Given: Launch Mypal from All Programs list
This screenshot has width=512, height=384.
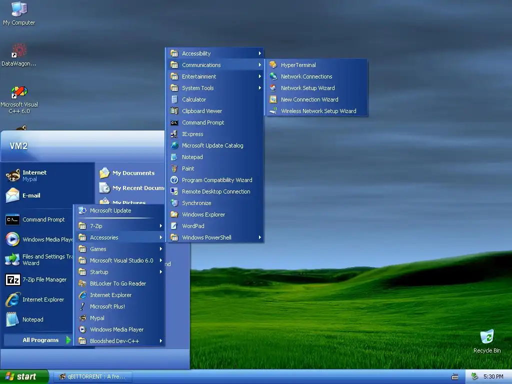Looking at the screenshot, I should (x=119, y=317).
